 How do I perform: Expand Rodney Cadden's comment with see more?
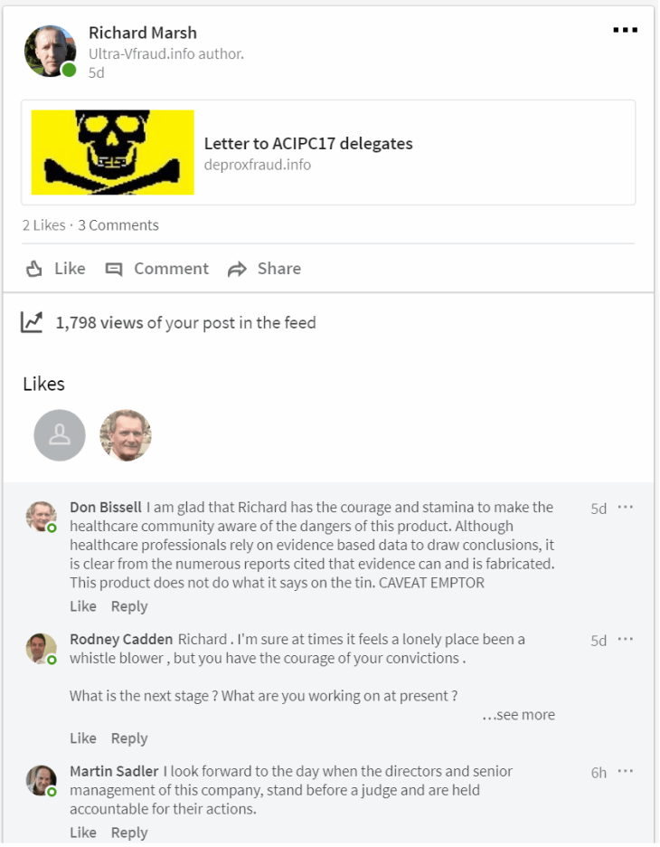tap(518, 715)
